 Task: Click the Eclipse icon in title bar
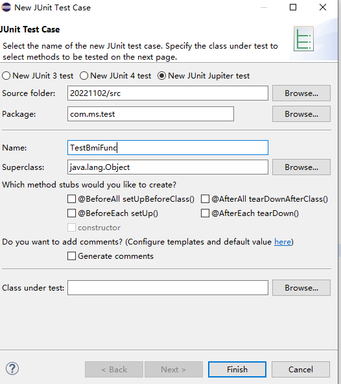click(x=6, y=7)
